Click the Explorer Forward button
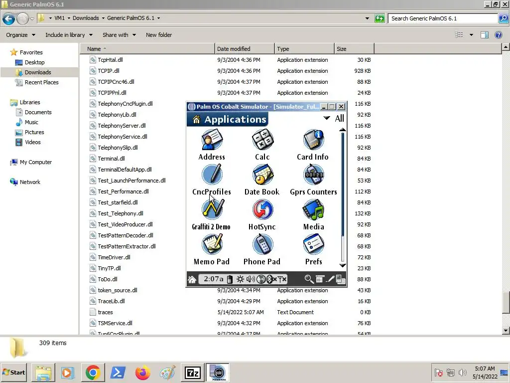The image size is (510, 383). tap(22, 18)
